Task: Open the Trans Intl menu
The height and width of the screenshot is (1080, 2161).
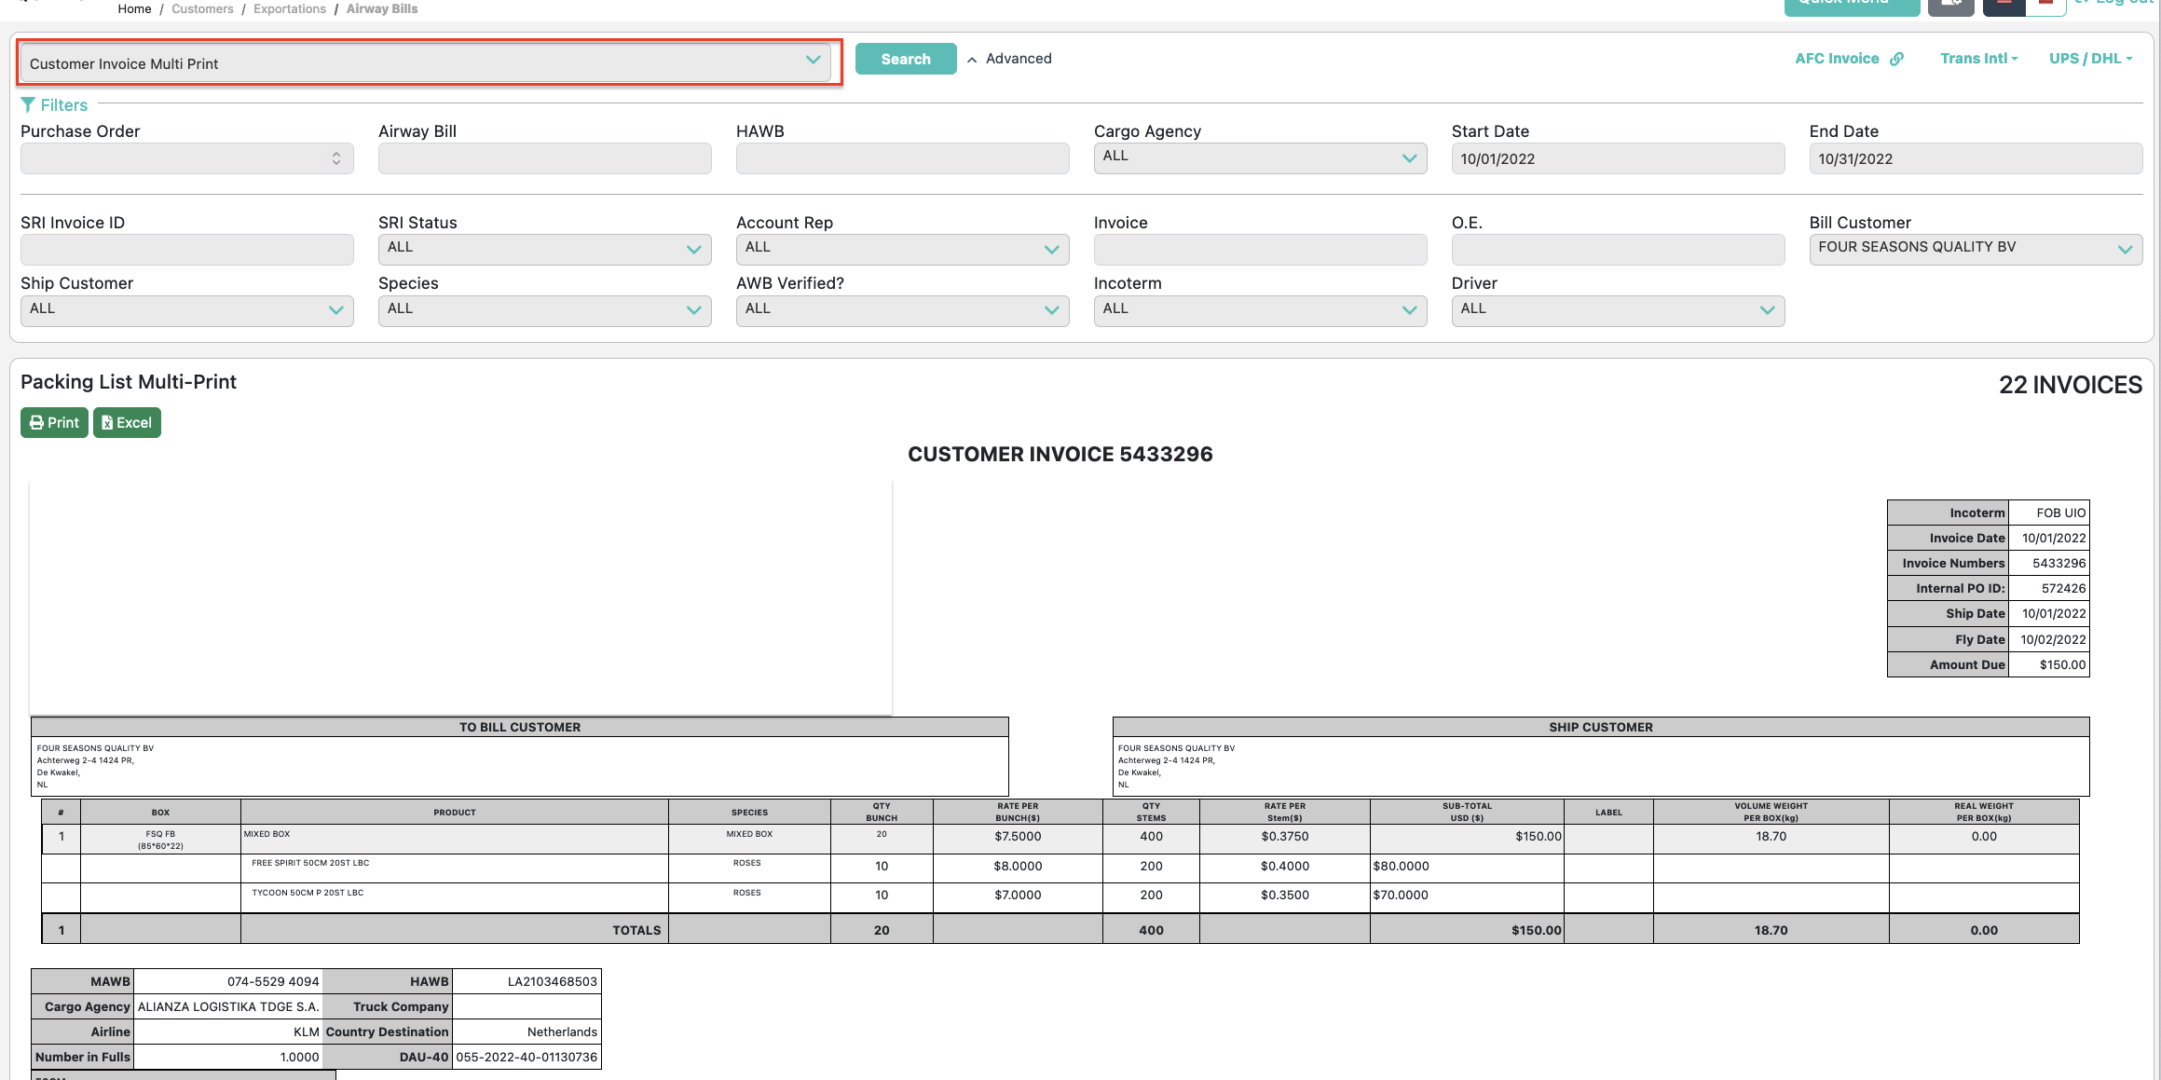Action: pos(1978,59)
